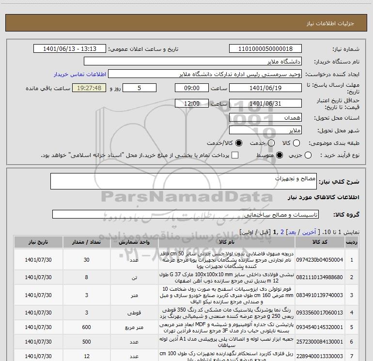Click the goods group field تاسیسات و مصالح ساختمانی
The image size is (373, 361).
[186, 214]
